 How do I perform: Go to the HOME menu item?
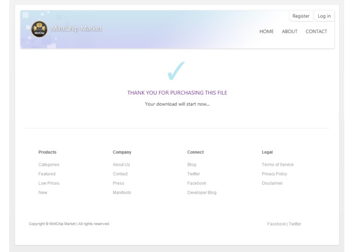pos(266,32)
